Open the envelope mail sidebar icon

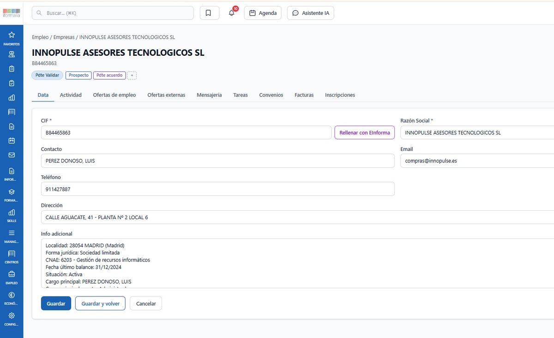12,155
